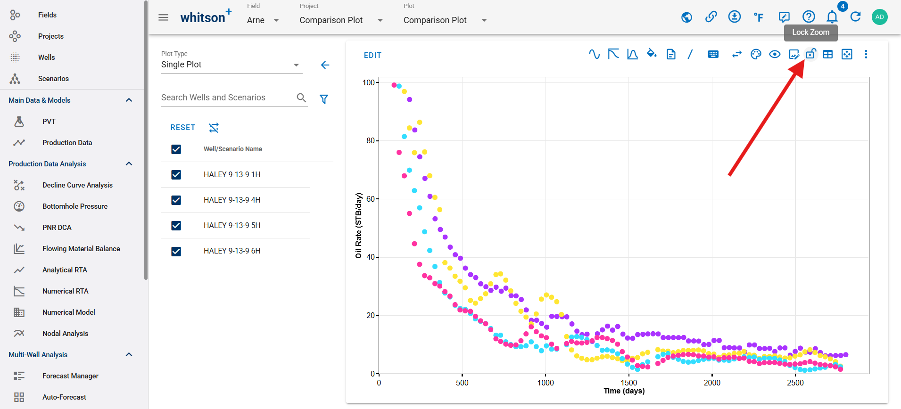Open Decline Curve Analysis in sidebar

coord(77,185)
